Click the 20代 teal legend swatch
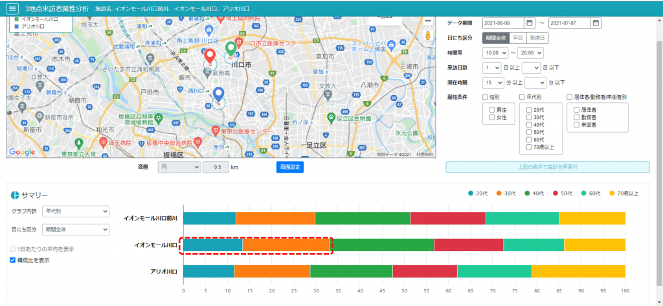 tap(471, 193)
